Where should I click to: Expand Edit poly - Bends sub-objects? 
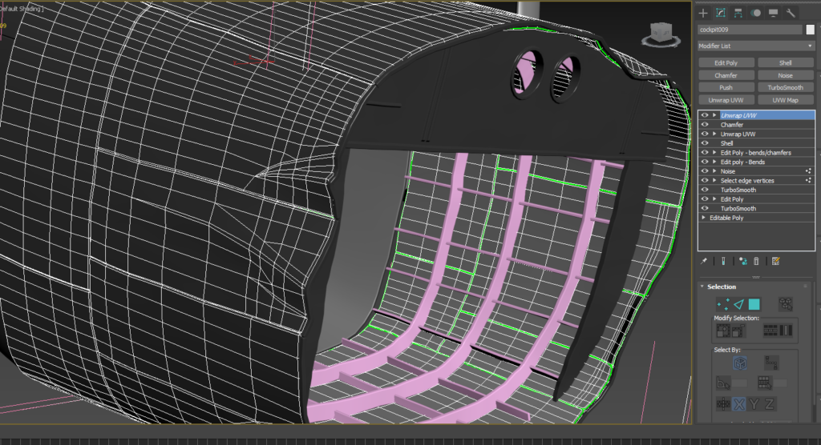714,162
